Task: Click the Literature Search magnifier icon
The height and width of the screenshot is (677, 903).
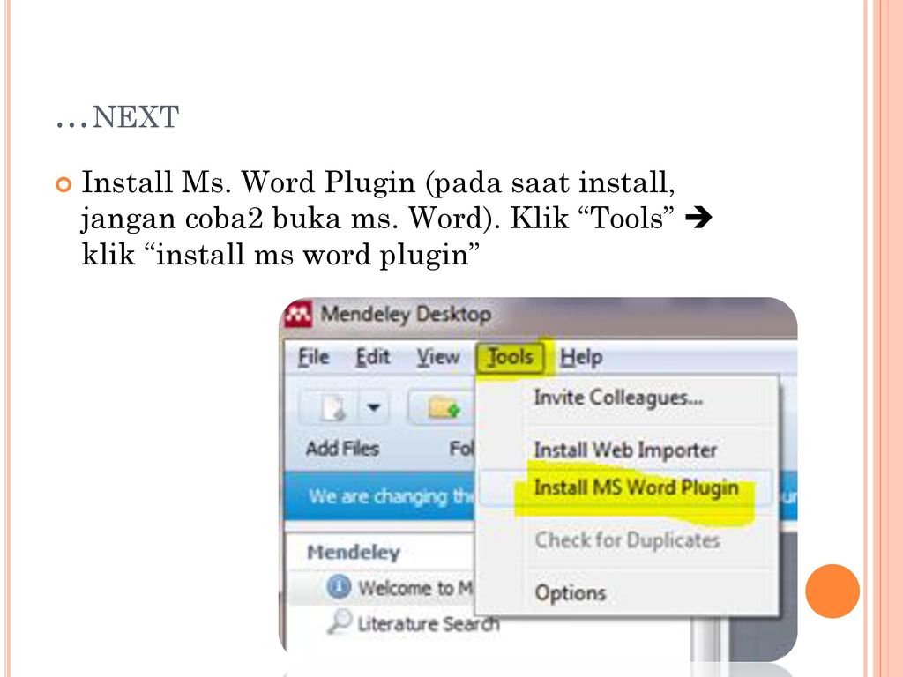Action: (x=340, y=621)
